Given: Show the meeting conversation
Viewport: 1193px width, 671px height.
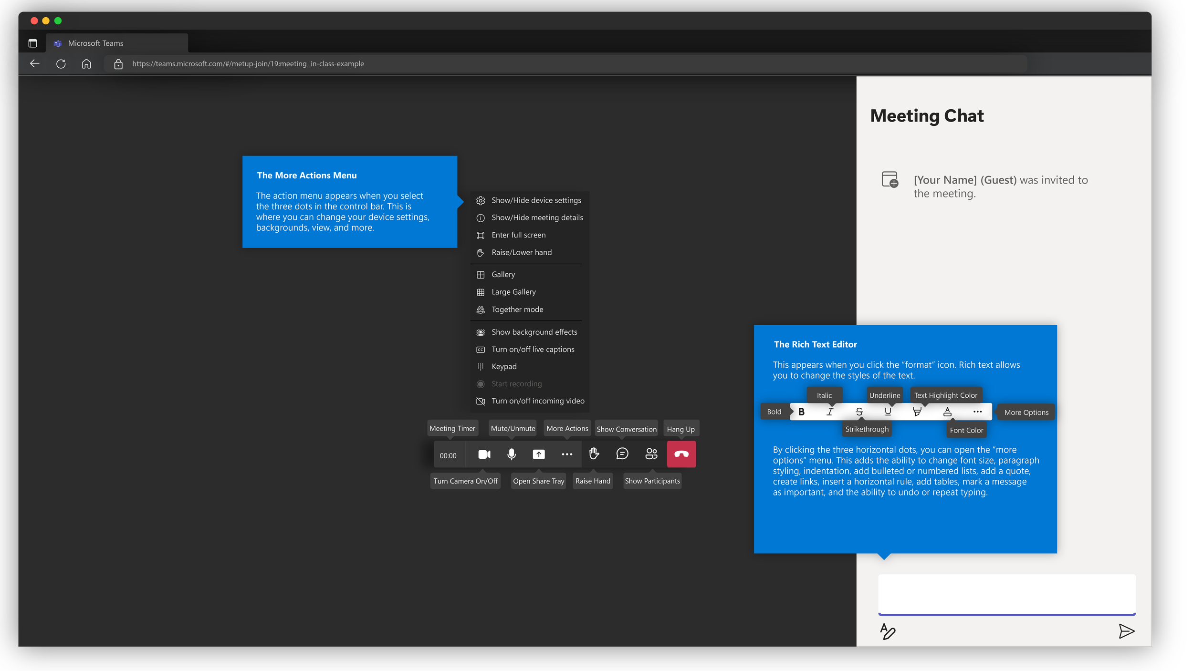Looking at the screenshot, I should pyautogui.click(x=622, y=454).
